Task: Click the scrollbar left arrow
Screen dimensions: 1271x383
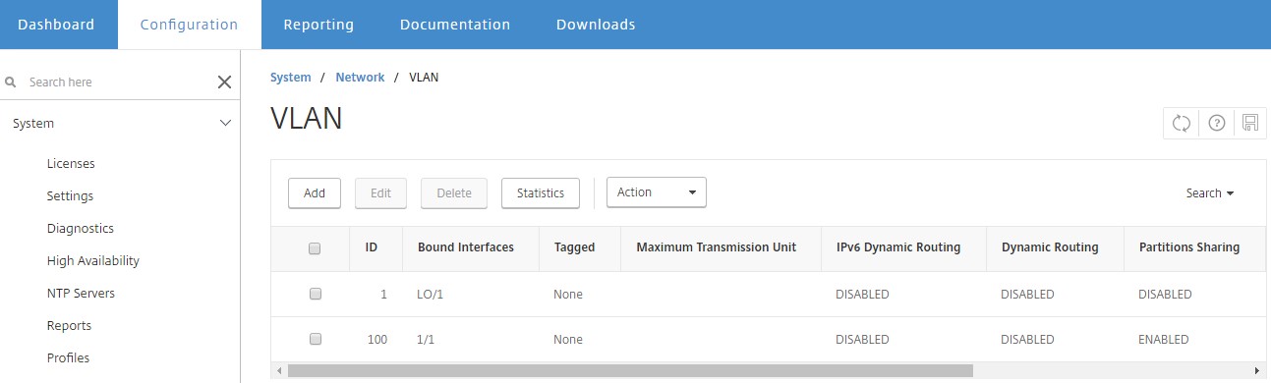Action: tap(278, 371)
